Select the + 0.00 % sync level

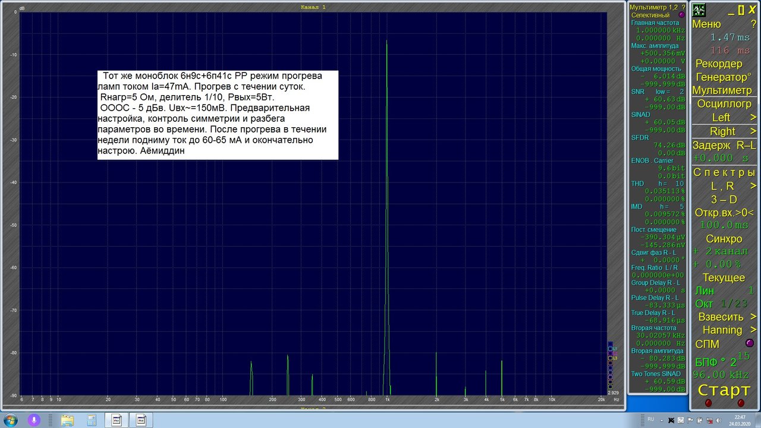click(716, 264)
